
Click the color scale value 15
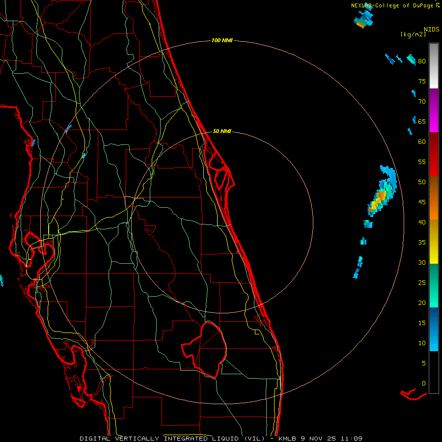pyautogui.click(x=422, y=323)
